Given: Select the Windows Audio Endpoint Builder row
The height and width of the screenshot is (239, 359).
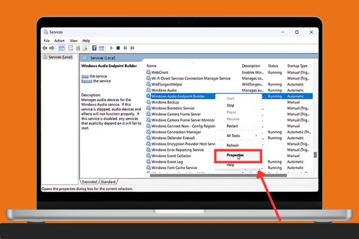Looking at the screenshot, I should click(x=229, y=96).
